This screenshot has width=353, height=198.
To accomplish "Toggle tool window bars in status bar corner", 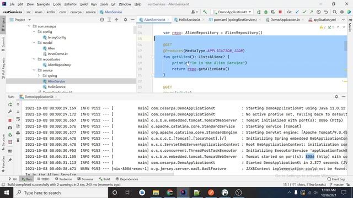I will pyautogui.click(x=3, y=185).
